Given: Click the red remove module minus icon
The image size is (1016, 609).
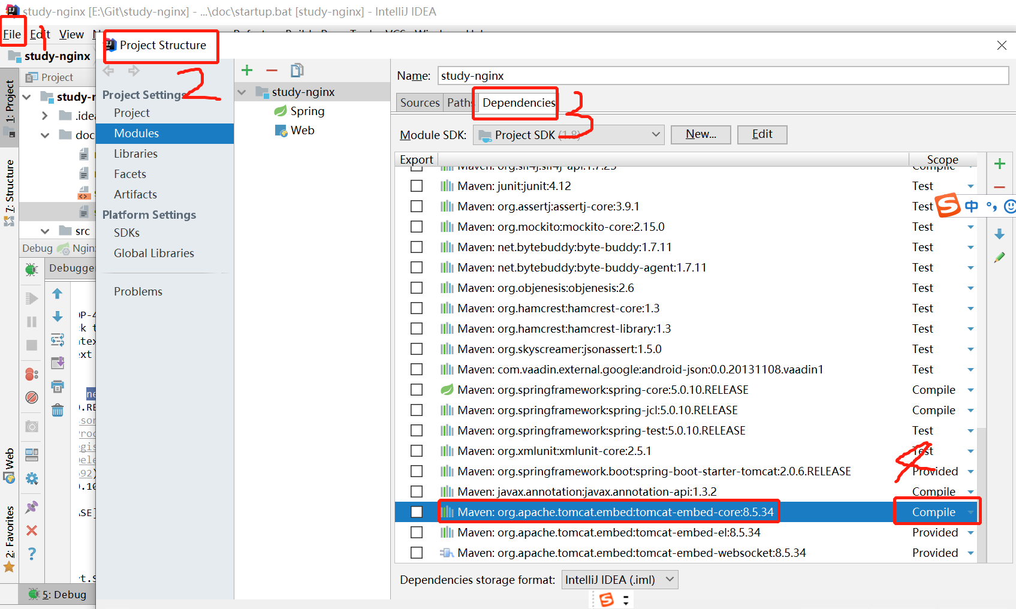Looking at the screenshot, I should (x=272, y=70).
